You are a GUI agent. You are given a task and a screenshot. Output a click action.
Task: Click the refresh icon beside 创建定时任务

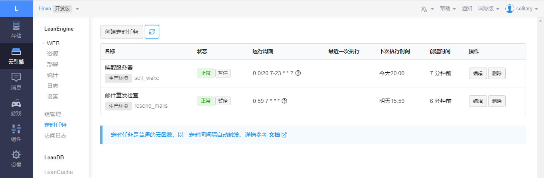tap(152, 32)
